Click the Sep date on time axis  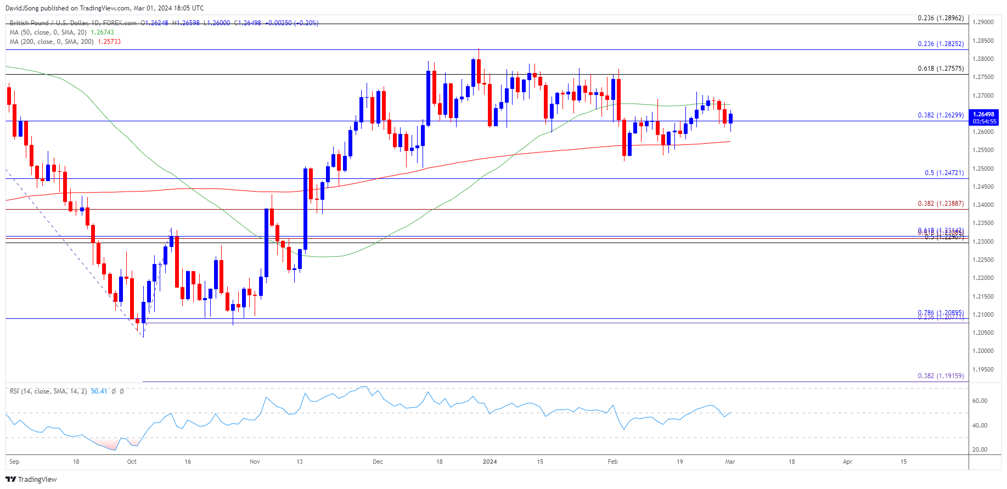14,462
